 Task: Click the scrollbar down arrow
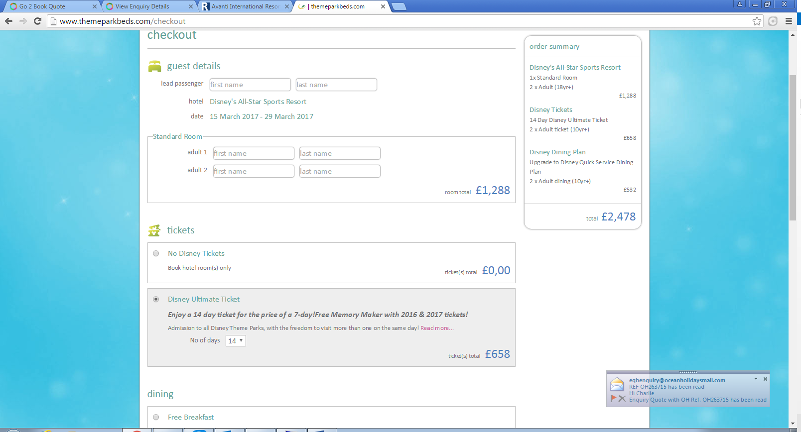793,424
